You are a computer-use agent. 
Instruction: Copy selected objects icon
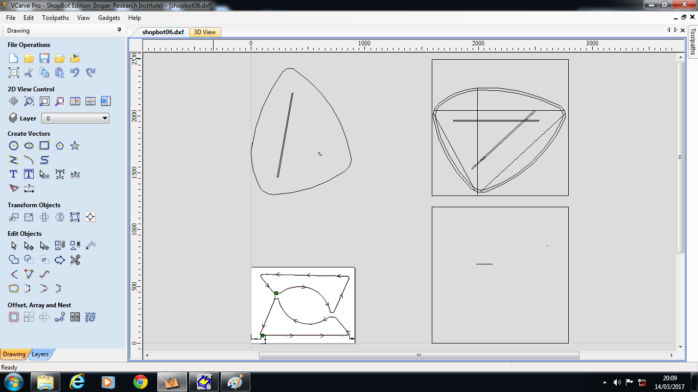[44, 72]
